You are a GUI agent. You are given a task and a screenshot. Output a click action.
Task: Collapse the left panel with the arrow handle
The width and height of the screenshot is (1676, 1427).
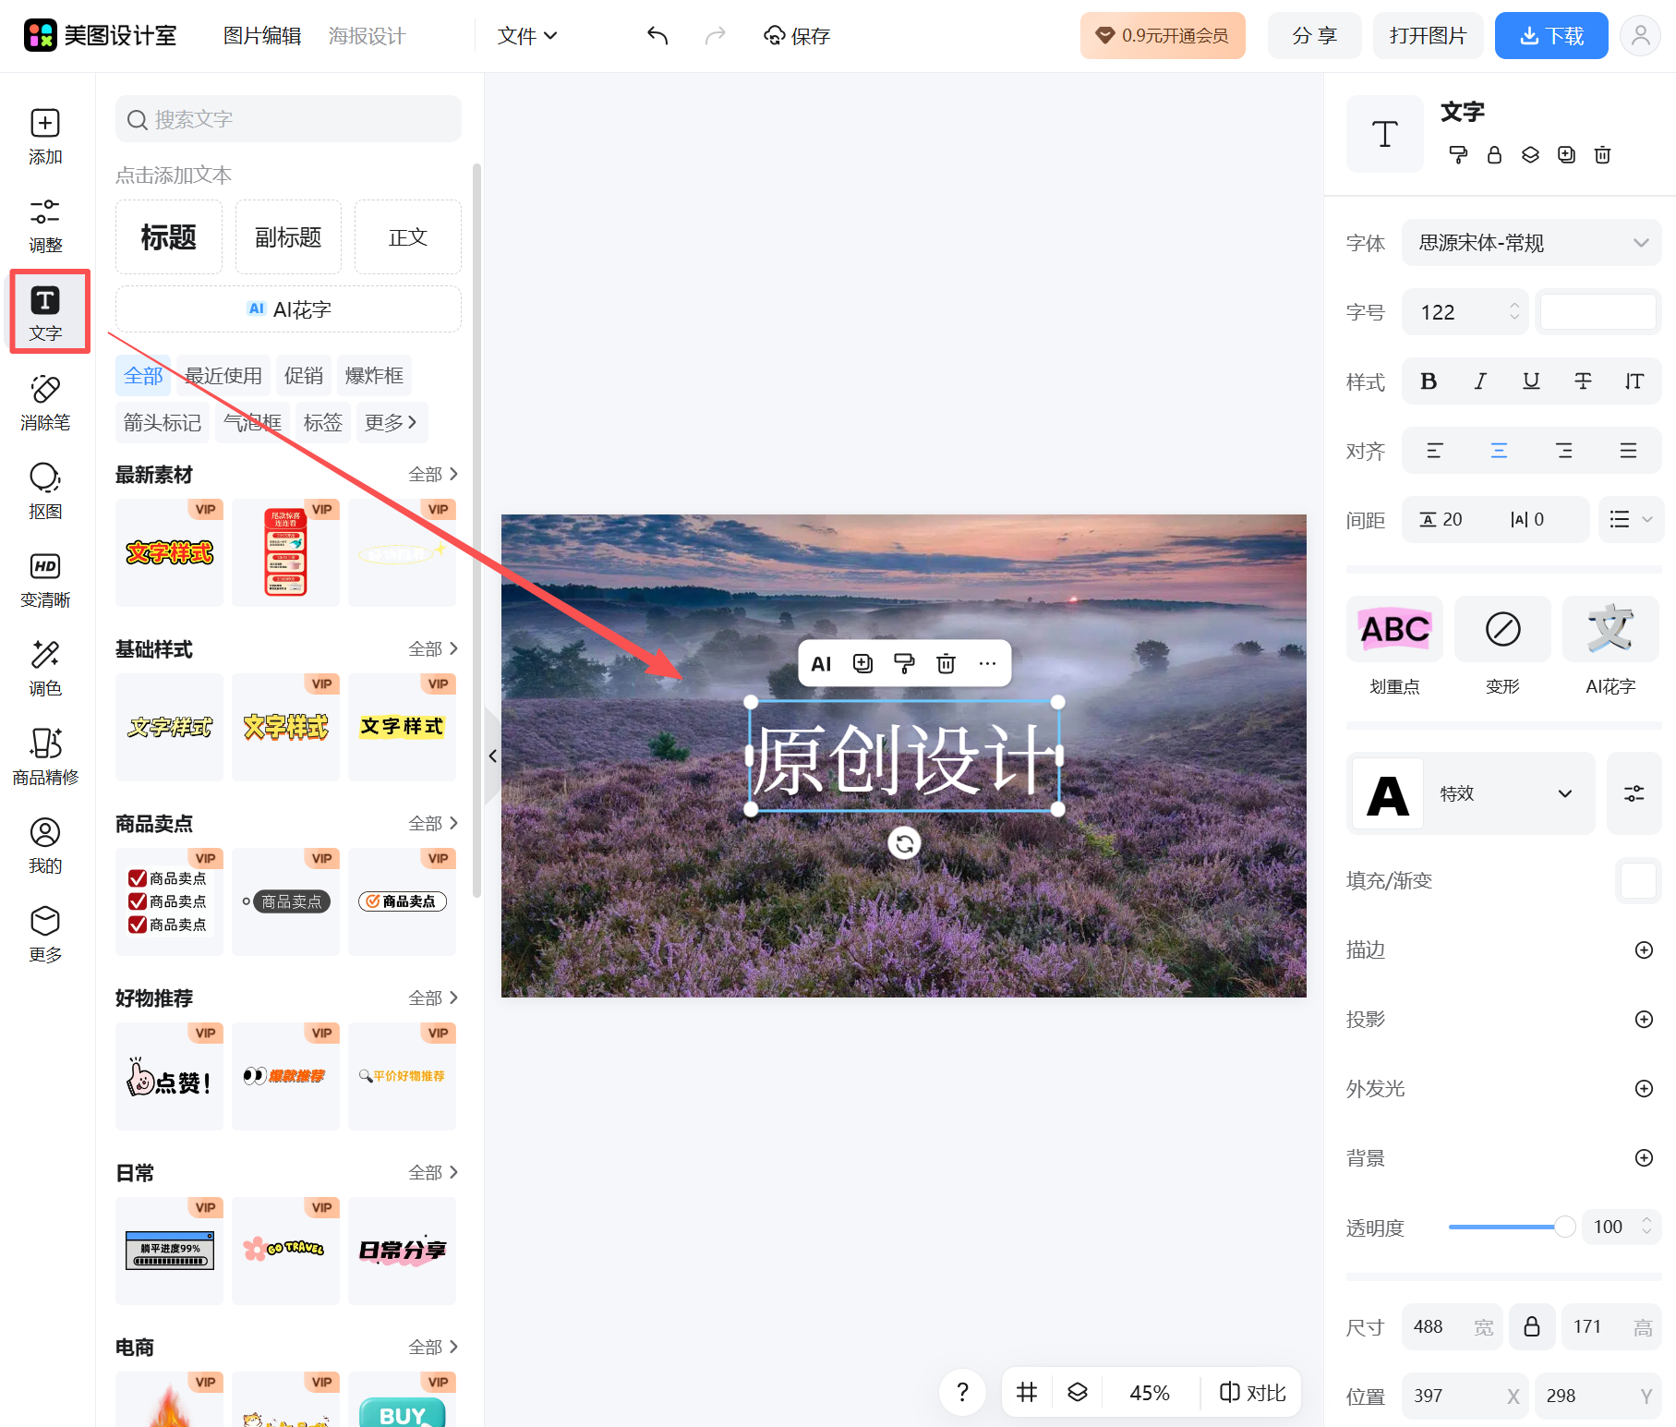(x=493, y=756)
